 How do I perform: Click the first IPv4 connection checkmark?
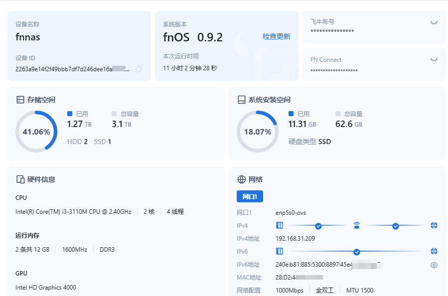pos(318,226)
